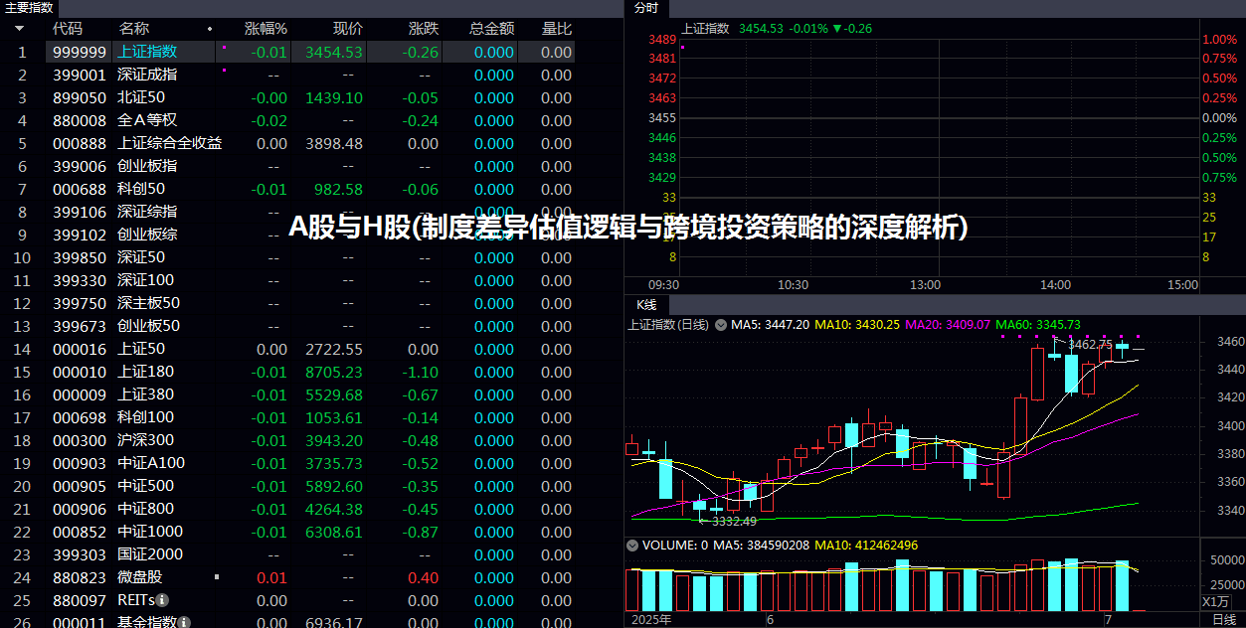Click the 2025年 date axis label
This screenshot has height=628, width=1246.
(650, 619)
